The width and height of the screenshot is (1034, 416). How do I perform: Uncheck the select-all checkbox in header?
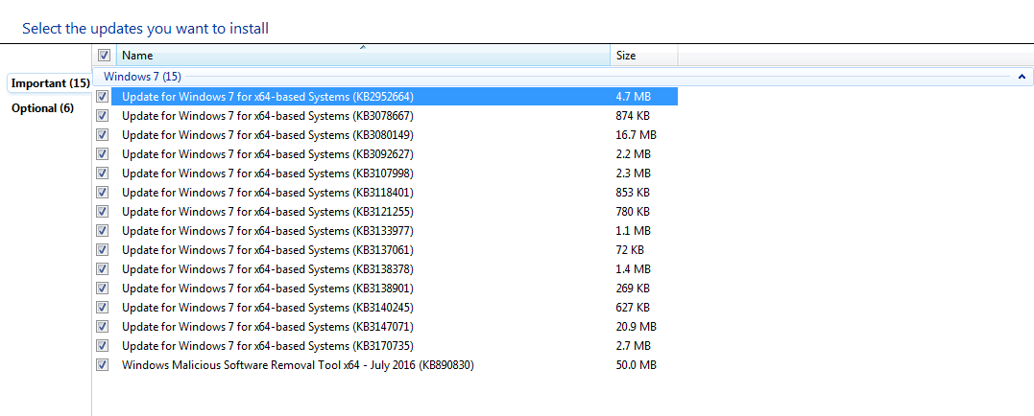pyautogui.click(x=104, y=56)
